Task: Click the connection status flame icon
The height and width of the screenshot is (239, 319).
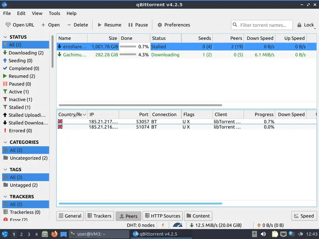Action: pos(163,225)
